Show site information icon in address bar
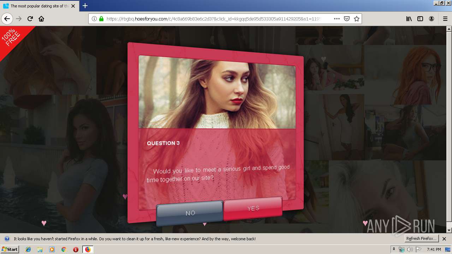This screenshot has width=452, height=254. 94,19
